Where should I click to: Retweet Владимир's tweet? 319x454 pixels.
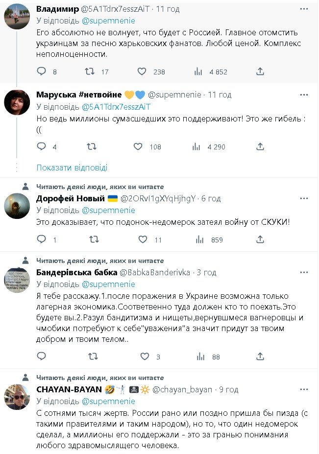coord(90,72)
